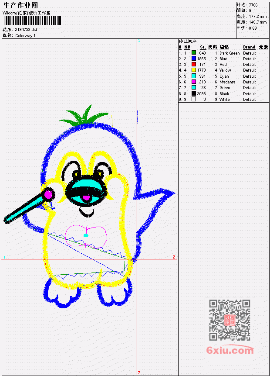Select the Red color swatch
Viewport: 270px width, 376px height.
click(x=194, y=64)
